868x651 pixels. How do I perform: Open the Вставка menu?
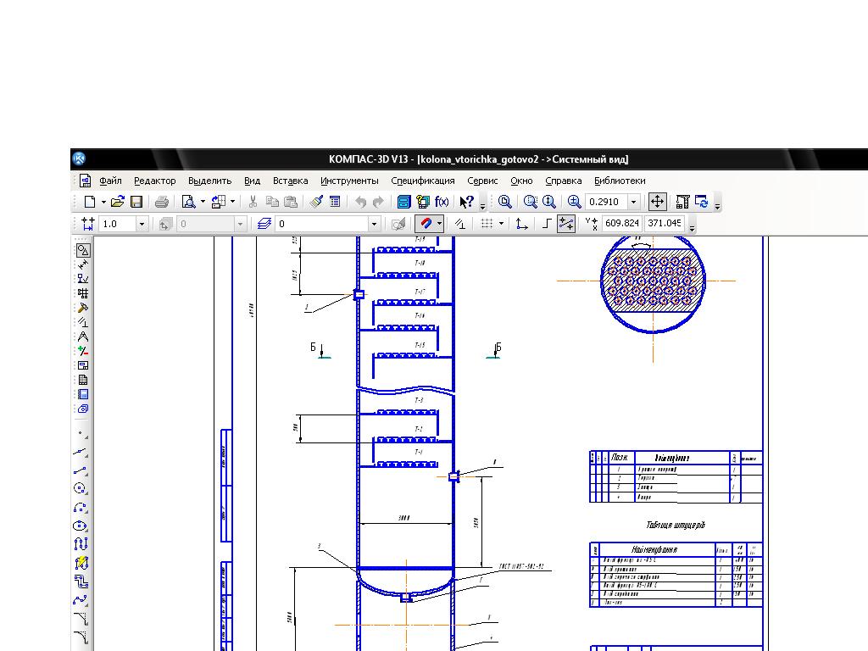pos(290,181)
